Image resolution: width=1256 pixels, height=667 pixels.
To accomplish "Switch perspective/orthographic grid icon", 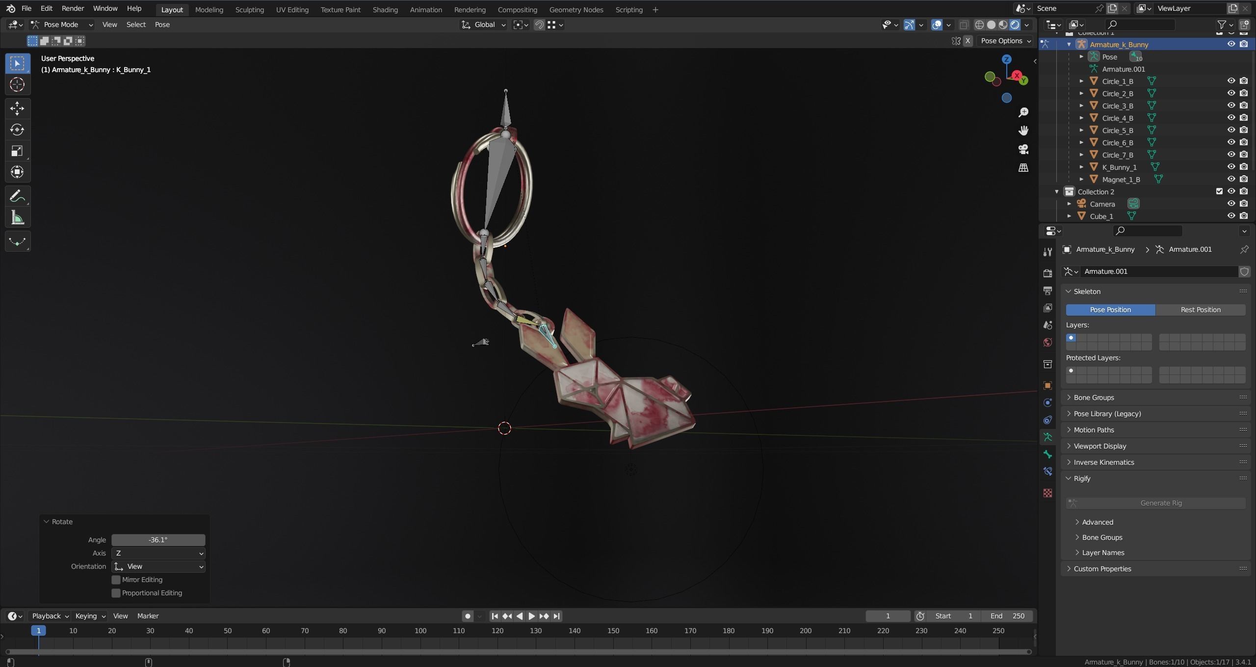I will (x=1023, y=168).
